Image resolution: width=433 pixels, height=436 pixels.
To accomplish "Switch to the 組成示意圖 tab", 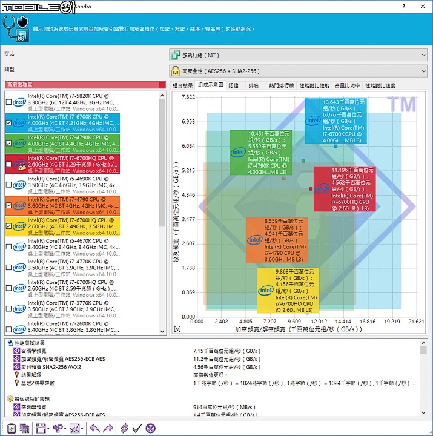I will (211, 85).
